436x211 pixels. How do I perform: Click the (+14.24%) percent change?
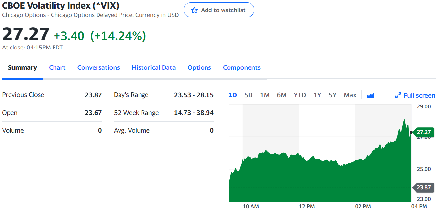tap(118, 36)
